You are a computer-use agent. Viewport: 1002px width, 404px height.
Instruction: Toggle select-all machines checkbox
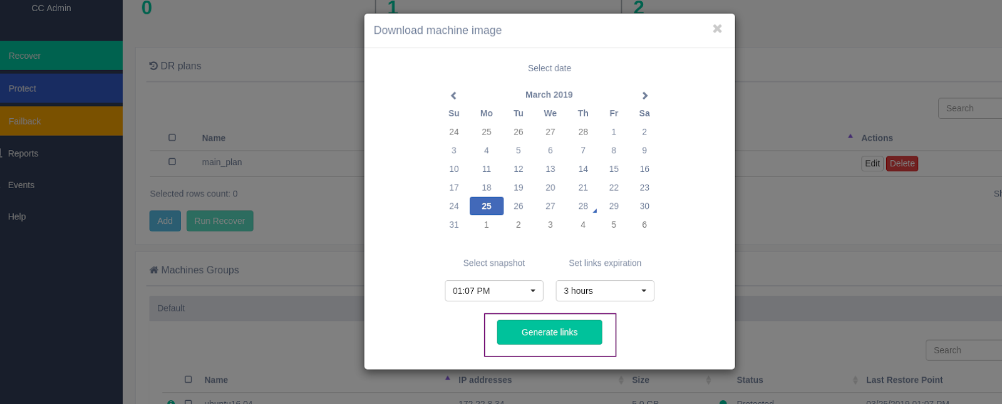[x=188, y=379]
